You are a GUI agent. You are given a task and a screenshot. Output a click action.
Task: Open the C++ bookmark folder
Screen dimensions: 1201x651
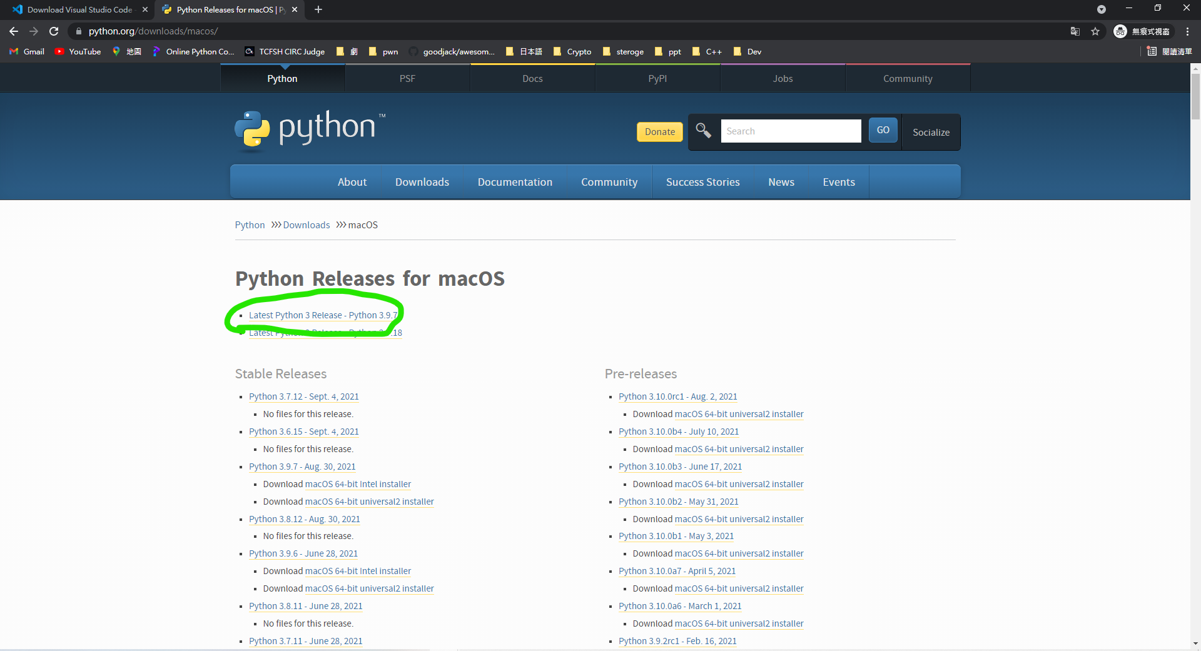707,51
